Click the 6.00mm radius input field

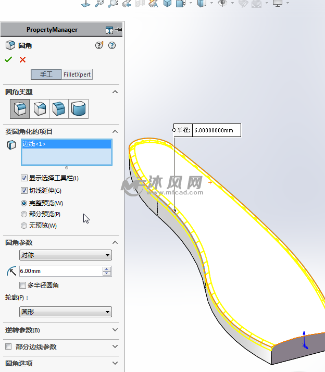[61, 271]
